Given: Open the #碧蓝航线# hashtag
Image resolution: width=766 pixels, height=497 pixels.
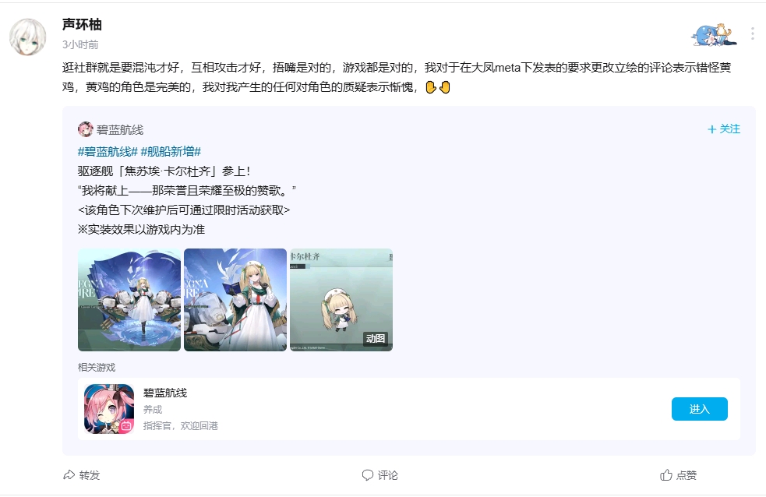Looking at the screenshot, I should (x=108, y=152).
